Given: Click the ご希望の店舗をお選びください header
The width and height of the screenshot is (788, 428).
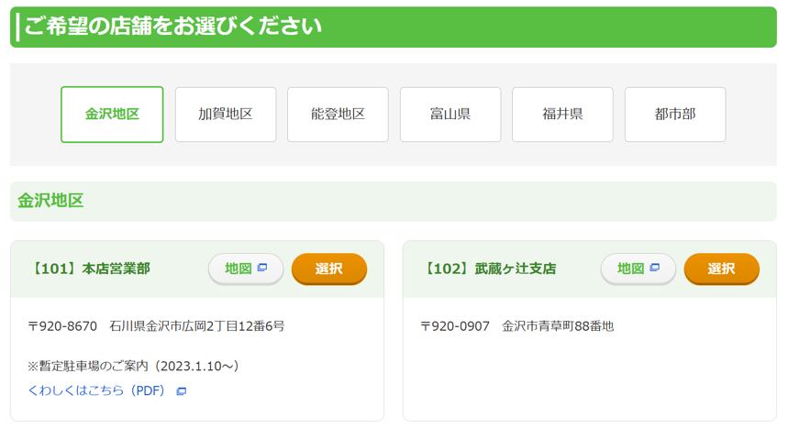Looking at the screenshot, I should pyautogui.click(x=172, y=27).
